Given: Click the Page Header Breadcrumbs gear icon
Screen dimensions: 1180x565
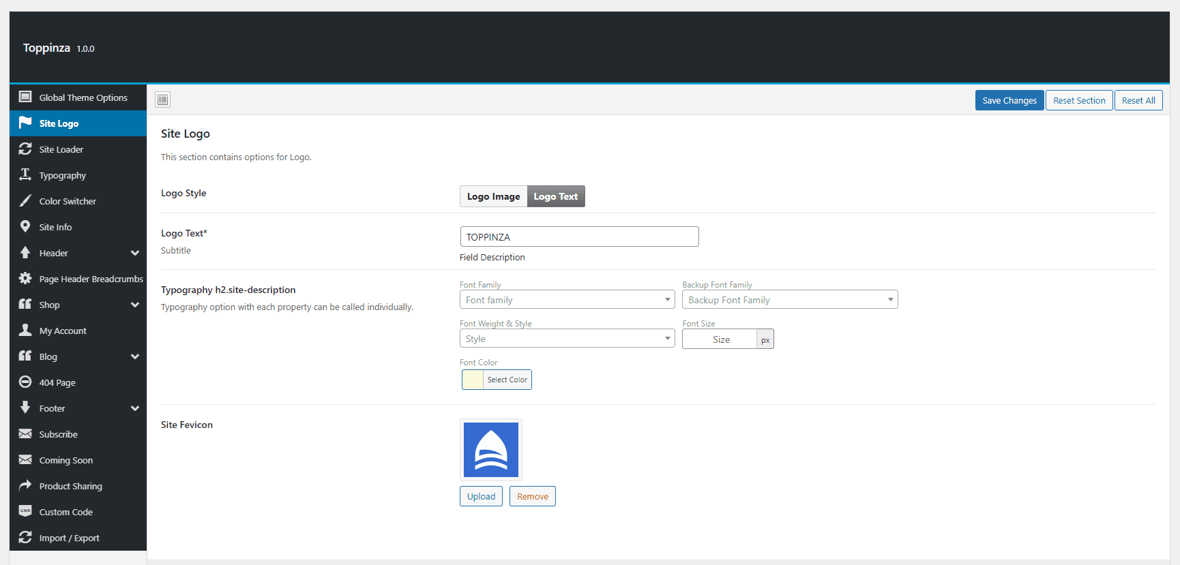Looking at the screenshot, I should coord(25,278).
